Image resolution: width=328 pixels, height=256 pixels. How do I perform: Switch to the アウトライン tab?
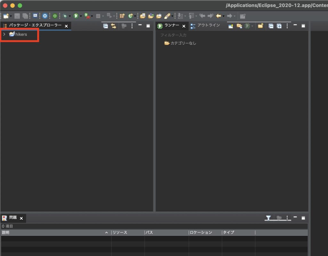click(209, 25)
